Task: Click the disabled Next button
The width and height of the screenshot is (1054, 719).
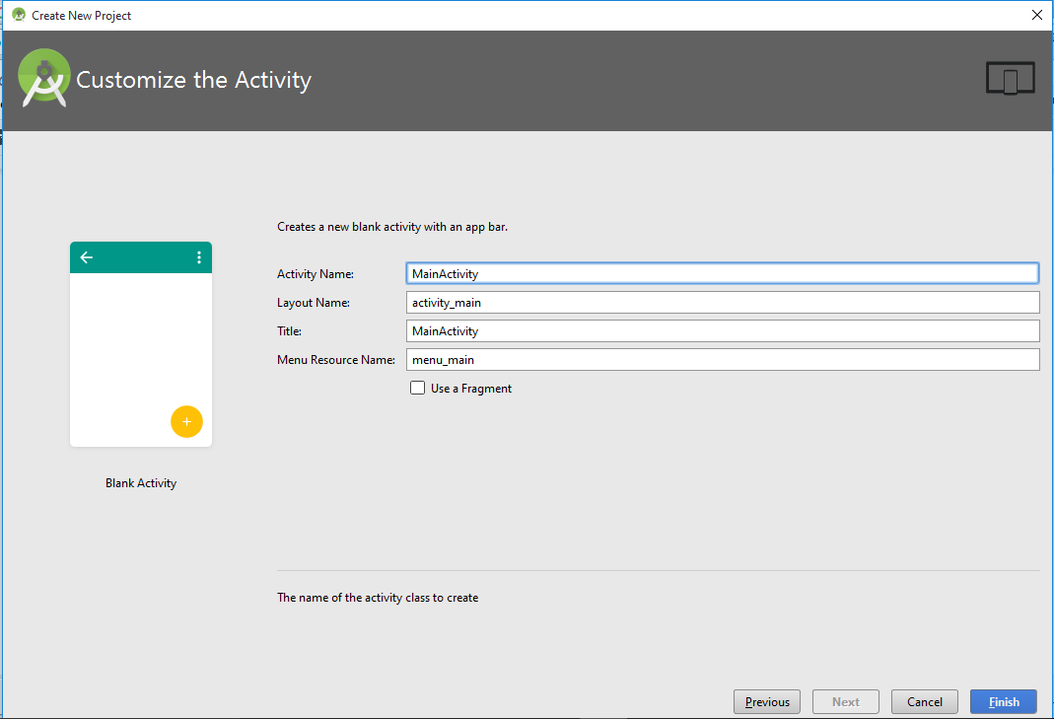Action: (x=846, y=701)
